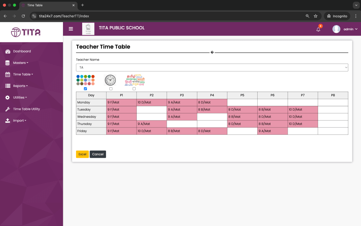Click the Wednesday P5 cell '8 B/Mat'
This screenshot has width=361, height=226.
242,117
